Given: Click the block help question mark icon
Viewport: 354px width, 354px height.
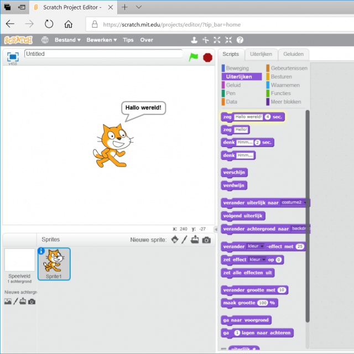Looking at the screenshot, I should pyautogui.click(x=240, y=40).
